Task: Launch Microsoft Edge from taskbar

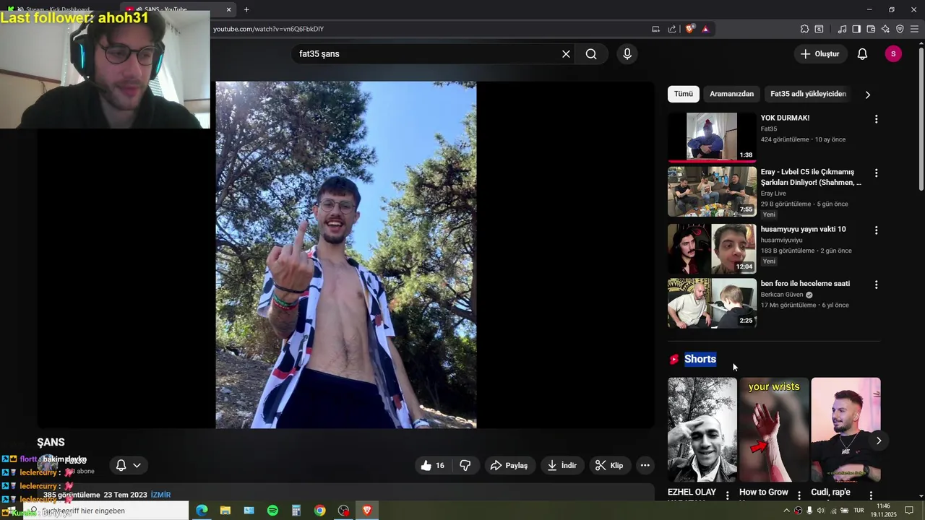Action: [202, 511]
